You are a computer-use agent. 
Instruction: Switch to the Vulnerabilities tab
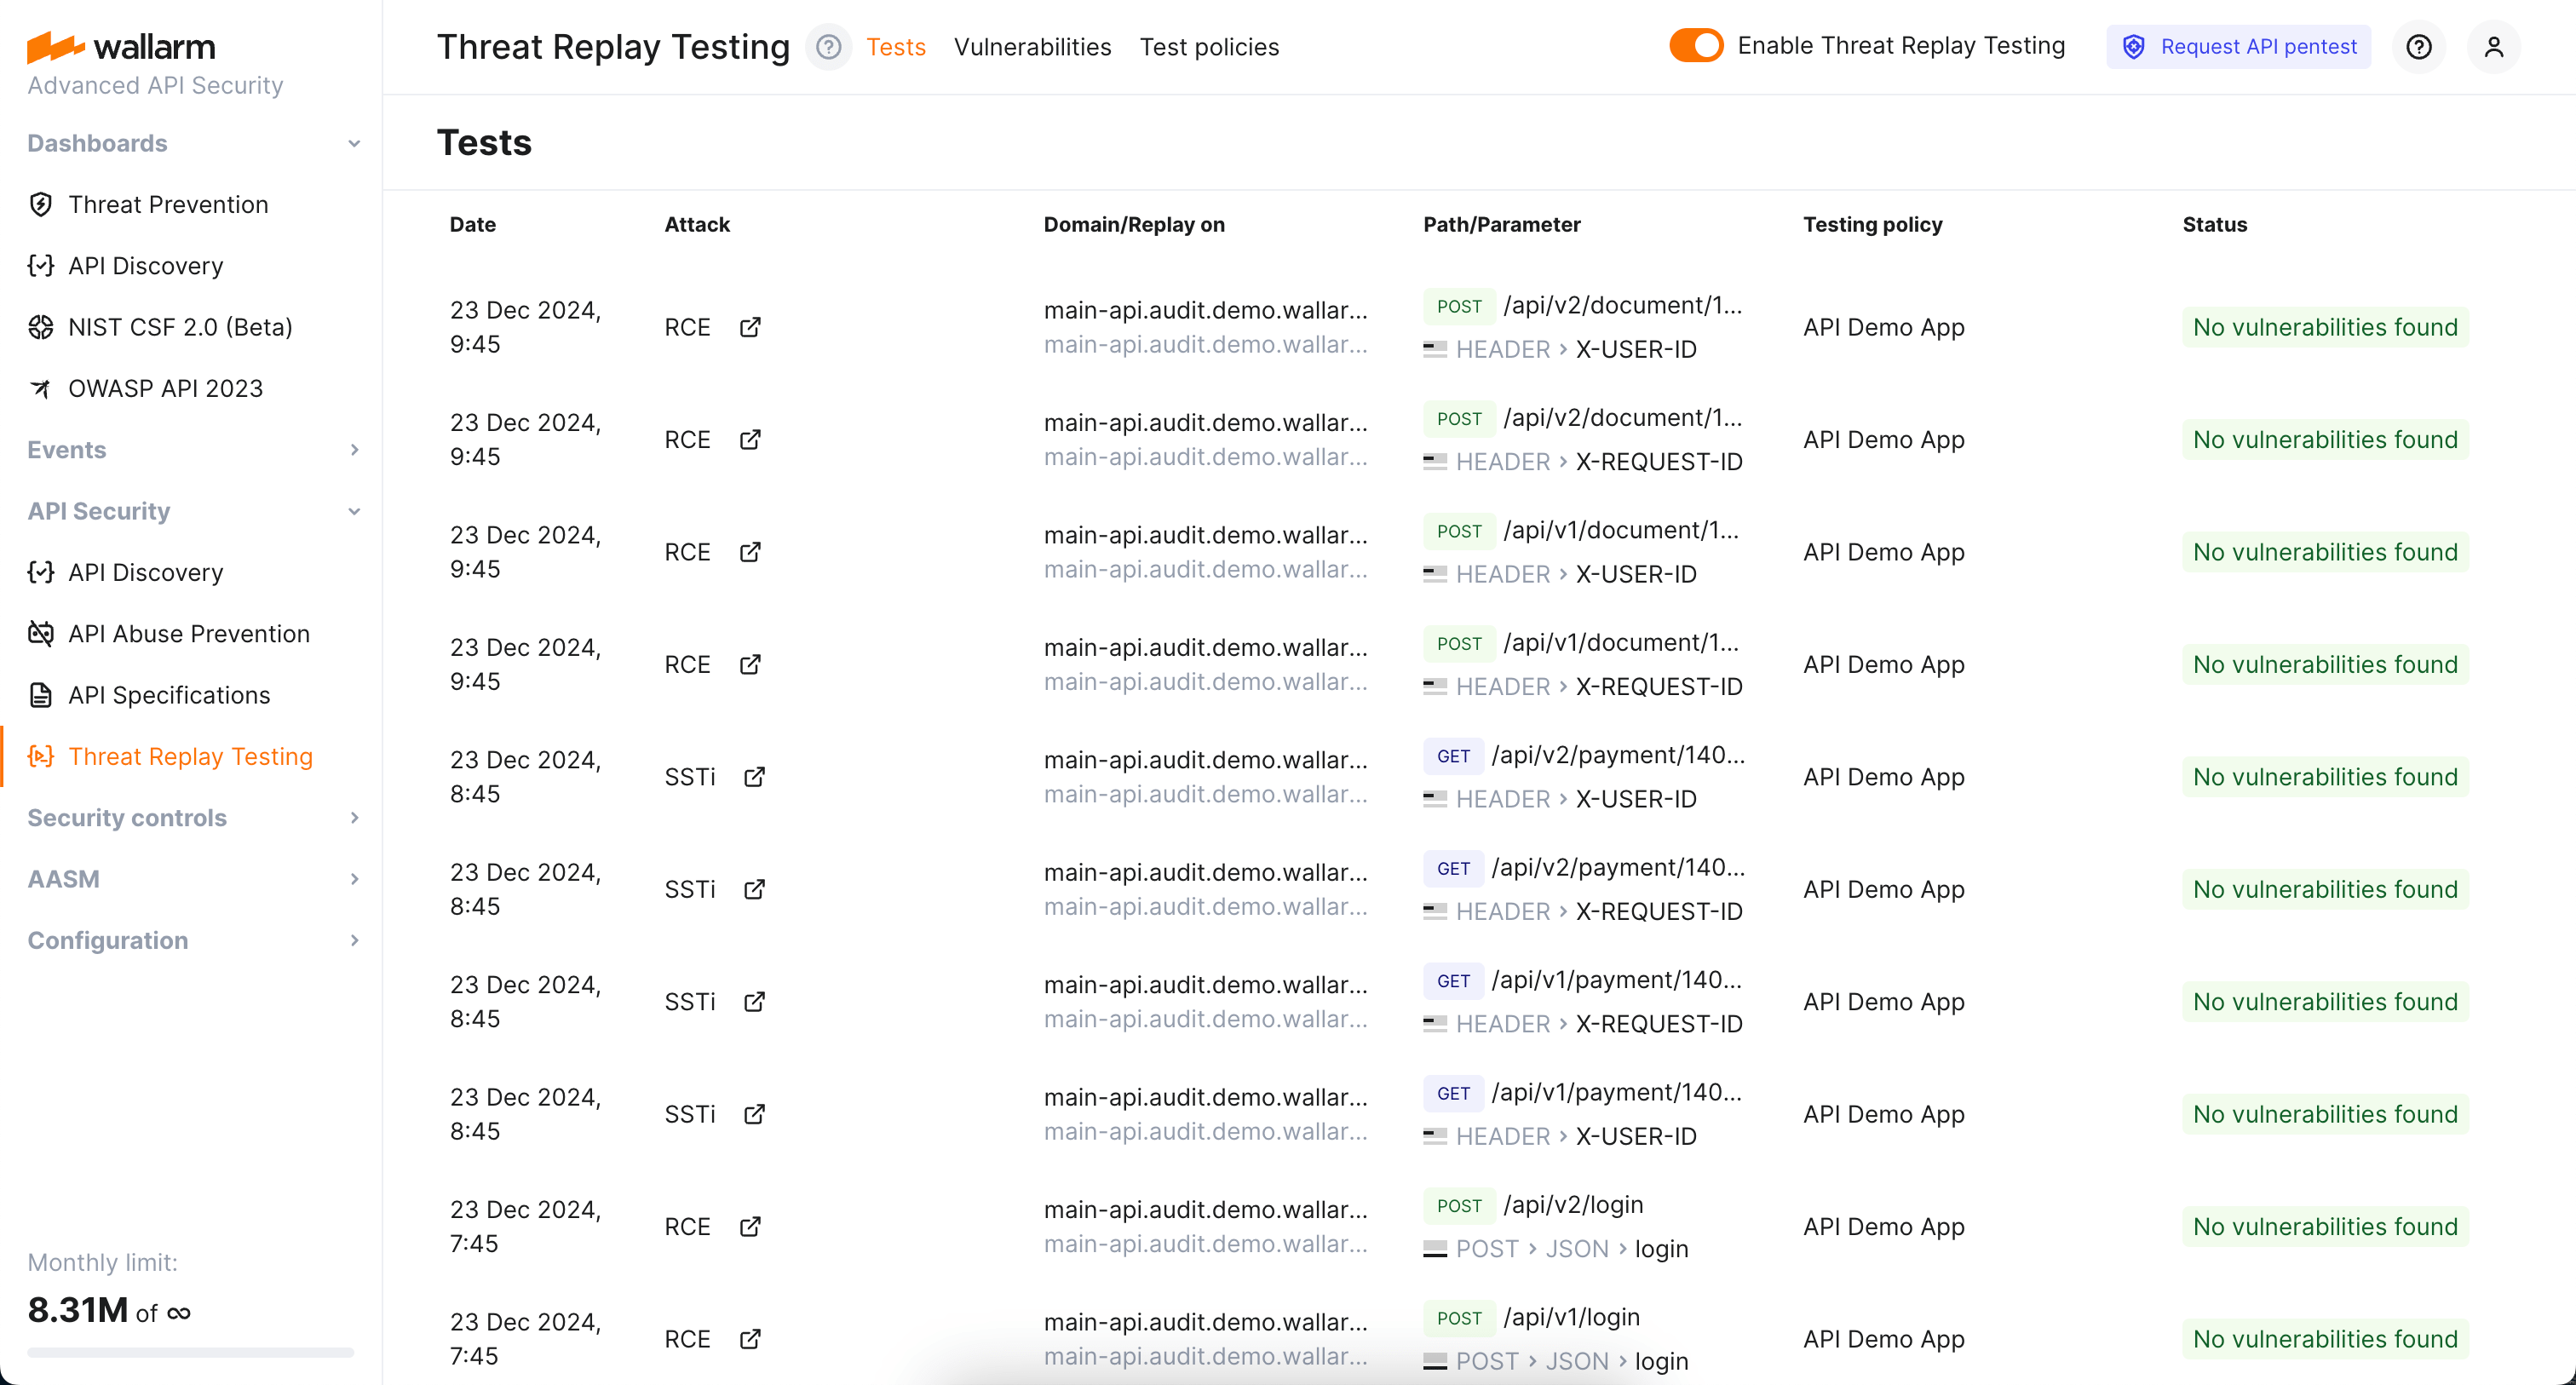1032,47
